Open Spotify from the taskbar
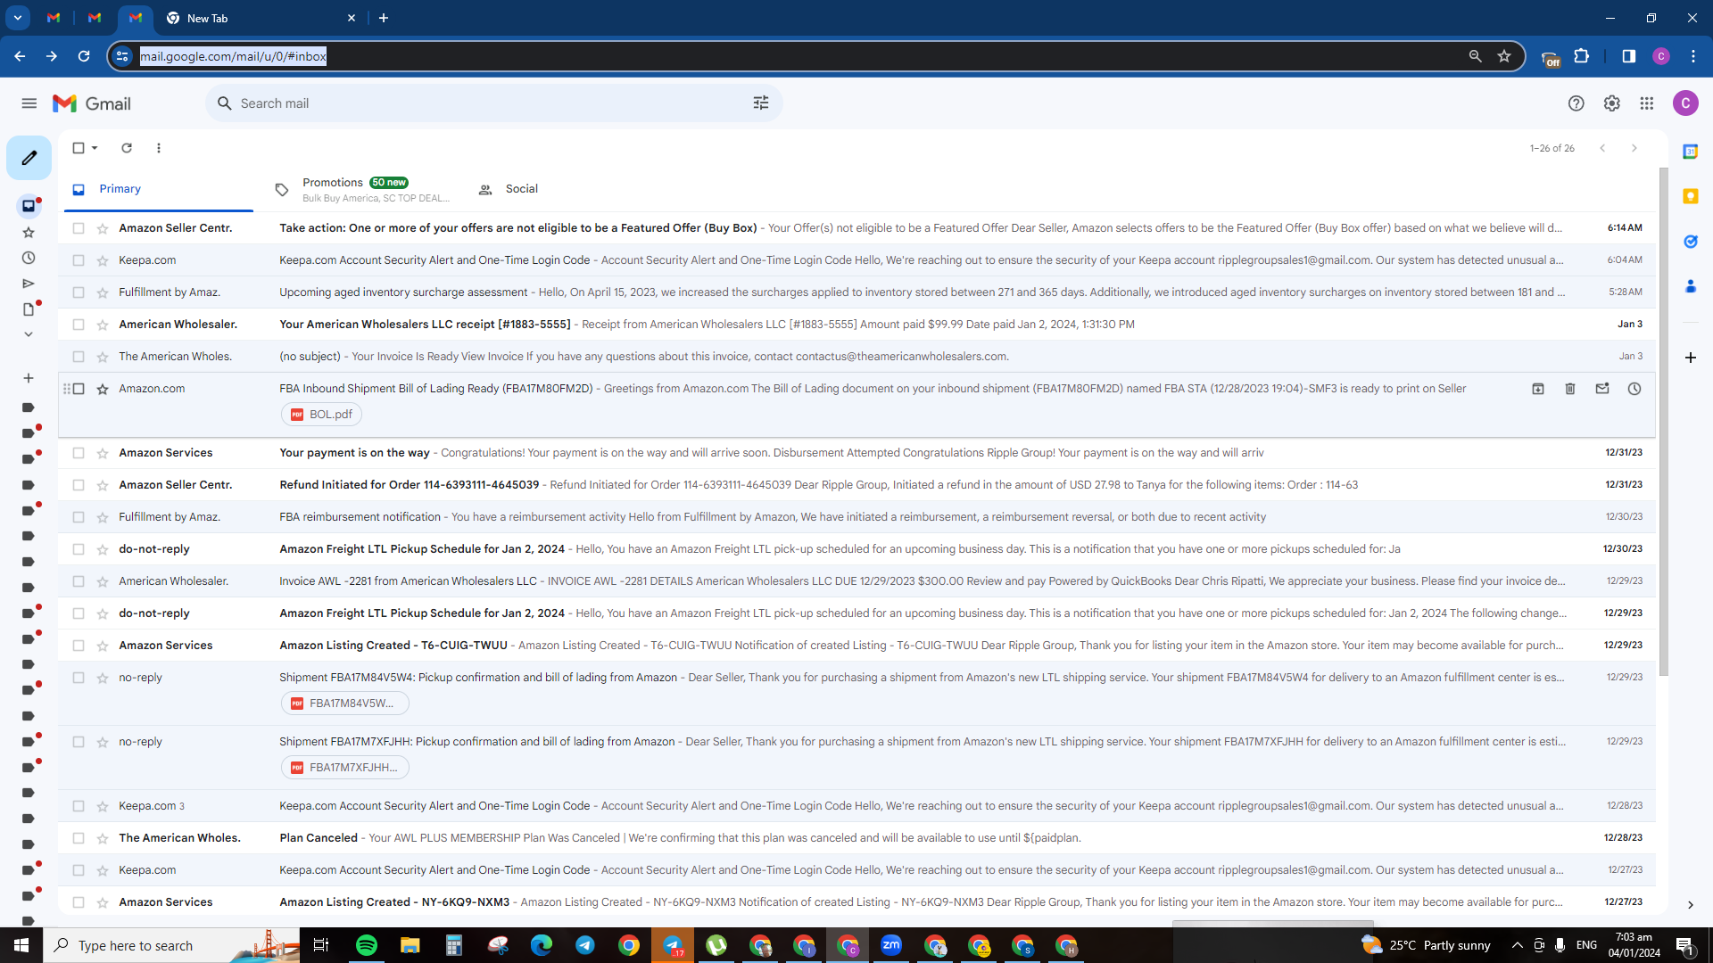1713x963 pixels. (x=367, y=945)
